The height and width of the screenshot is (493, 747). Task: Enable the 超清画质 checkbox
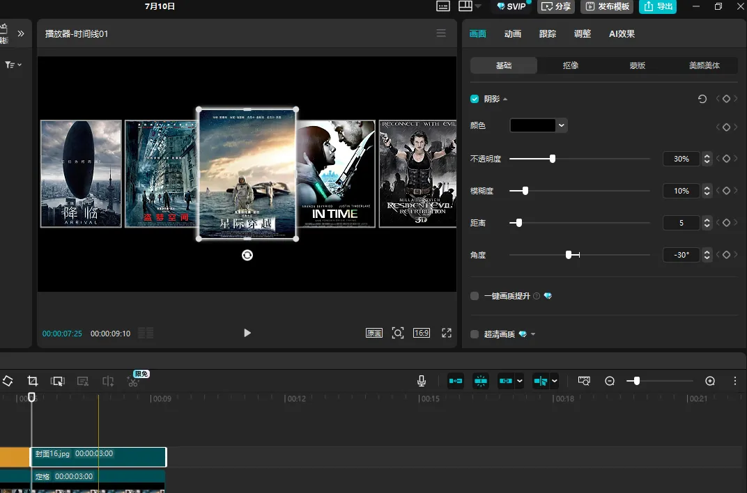(475, 334)
